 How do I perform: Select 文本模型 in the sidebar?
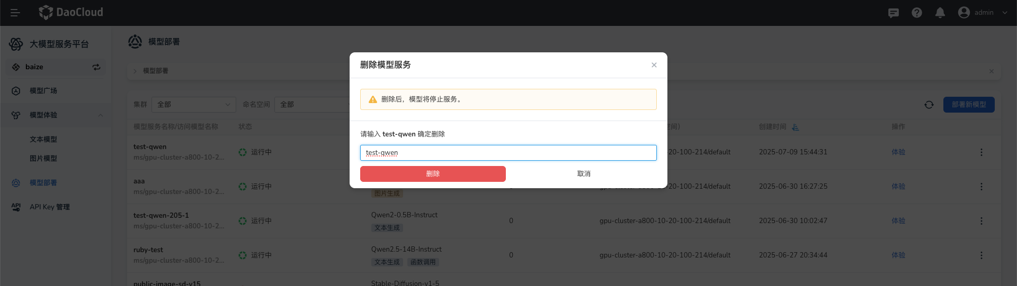43,140
